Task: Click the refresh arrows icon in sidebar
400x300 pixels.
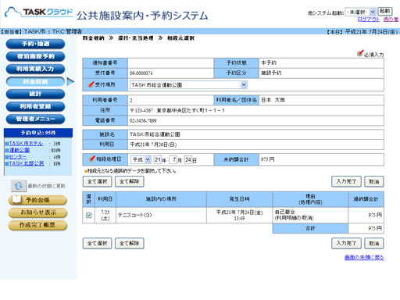Action: coord(19,186)
